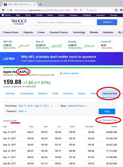Image resolution: width=123 pixels, height=167 pixels.
Task: Click the Yahoo Finance logo
Action: 19,22
